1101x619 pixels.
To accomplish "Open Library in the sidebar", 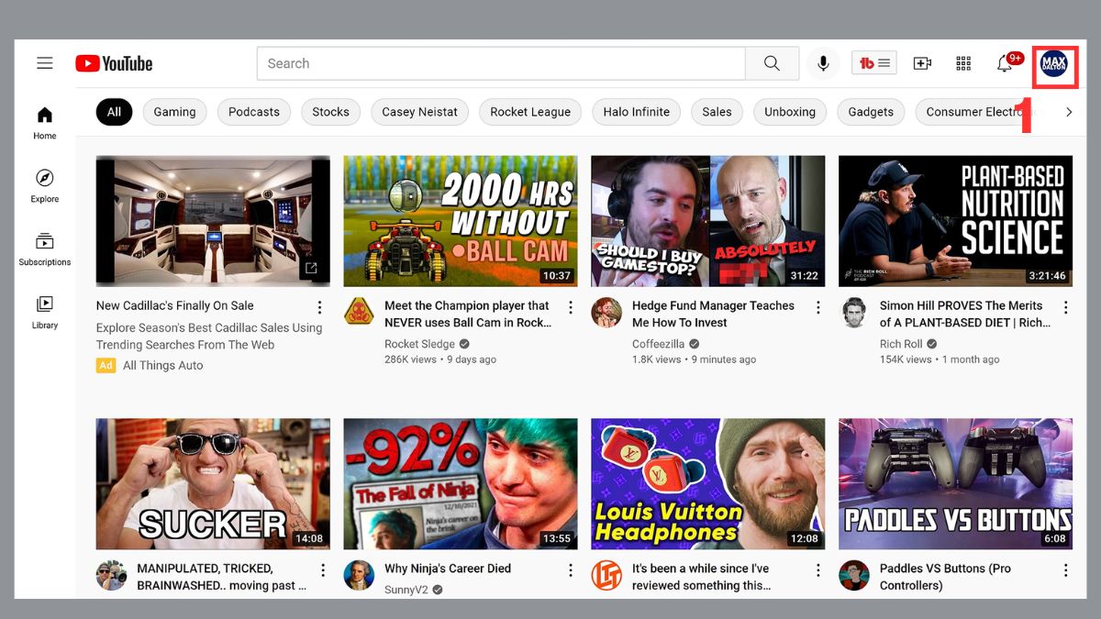I will (45, 312).
